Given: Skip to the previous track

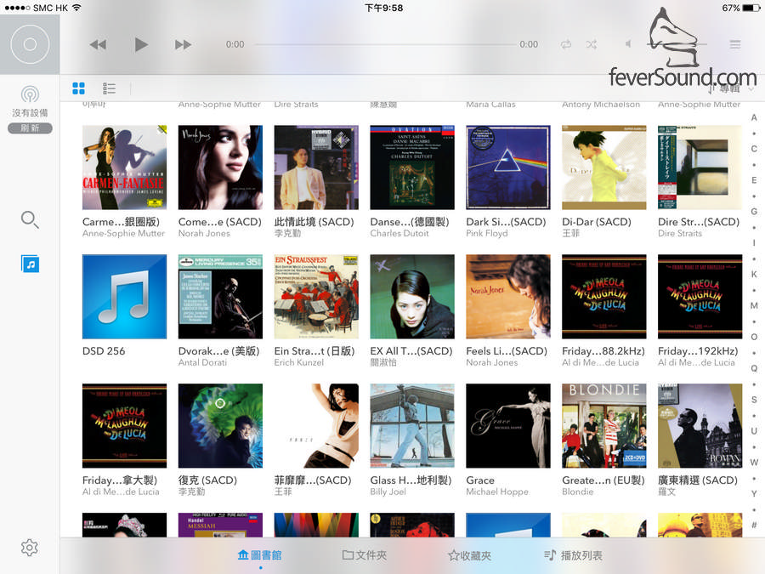Looking at the screenshot, I should pyautogui.click(x=98, y=45).
